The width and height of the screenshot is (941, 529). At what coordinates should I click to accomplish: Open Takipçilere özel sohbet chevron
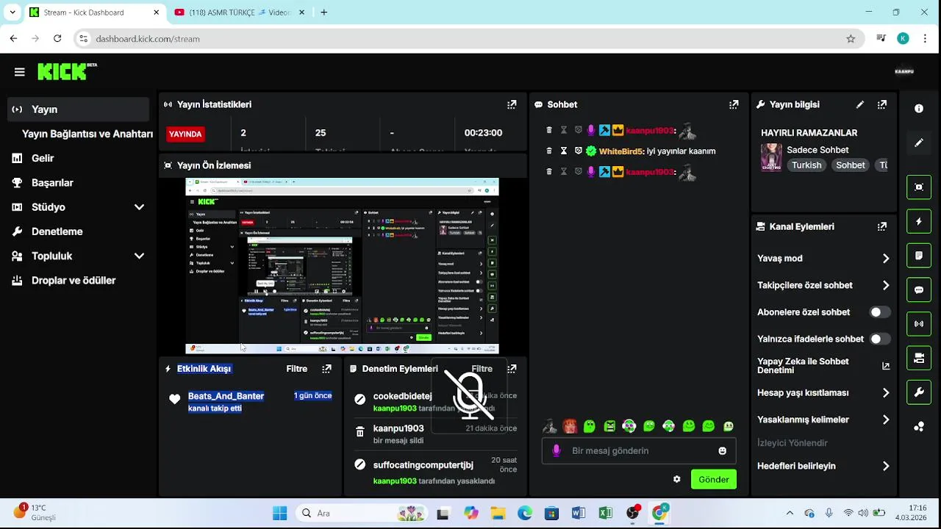pos(886,285)
